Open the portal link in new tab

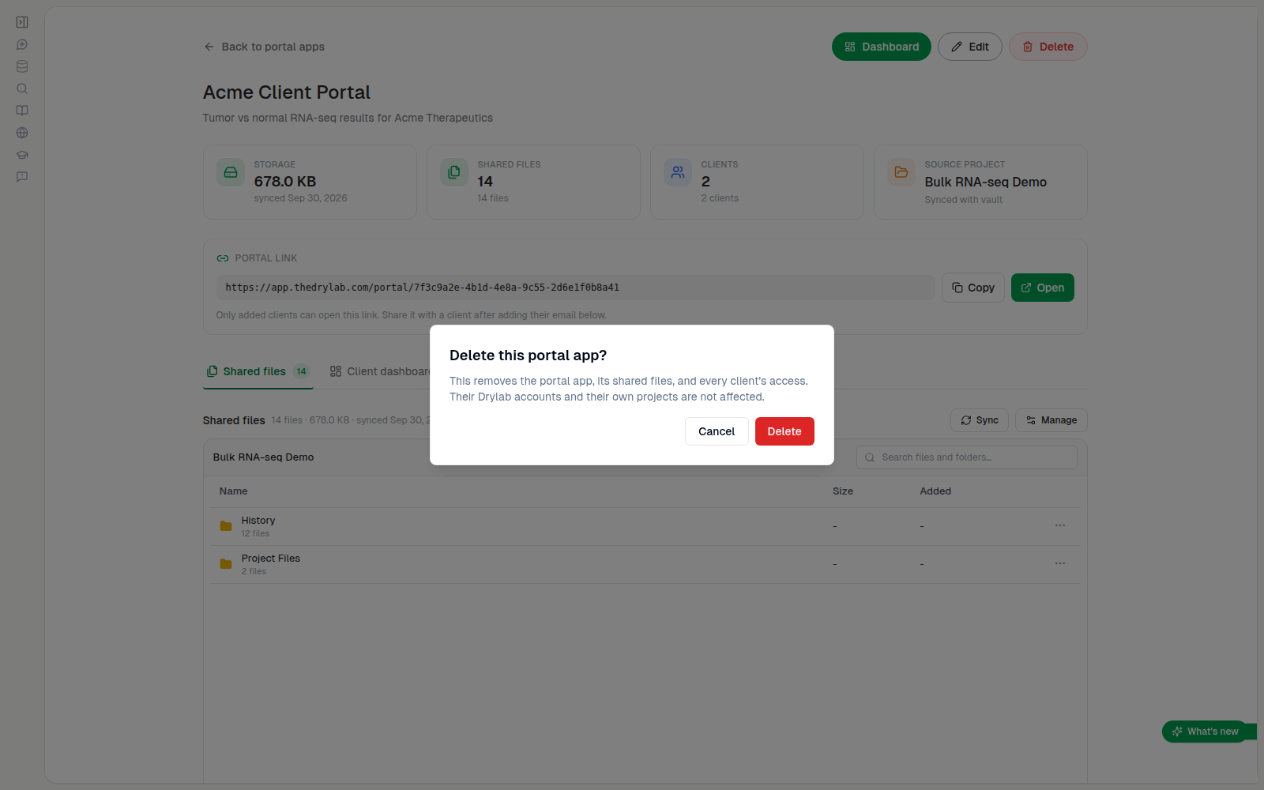[x=1043, y=288]
